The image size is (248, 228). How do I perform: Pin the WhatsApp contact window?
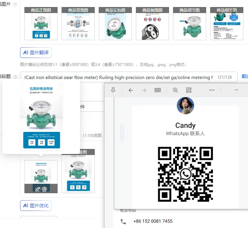[x=113, y=90]
